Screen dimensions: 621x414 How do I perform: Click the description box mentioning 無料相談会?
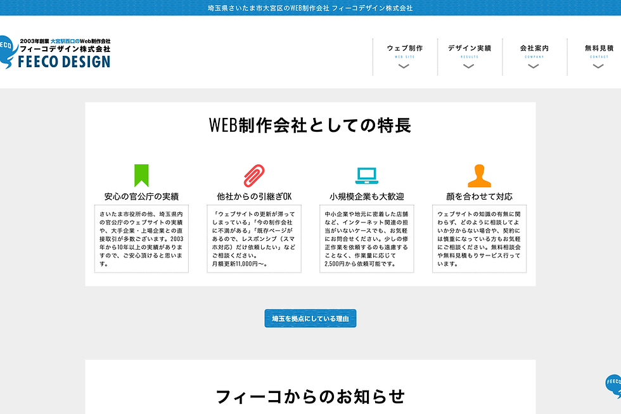pyautogui.click(x=479, y=239)
